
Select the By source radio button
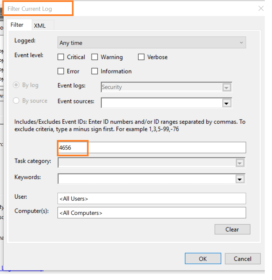pyautogui.click(x=16, y=101)
